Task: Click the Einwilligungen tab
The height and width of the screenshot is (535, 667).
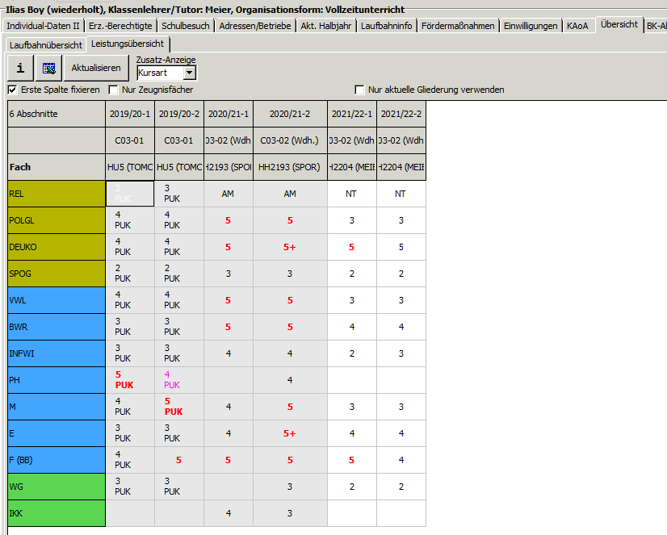Action: coord(531,26)
